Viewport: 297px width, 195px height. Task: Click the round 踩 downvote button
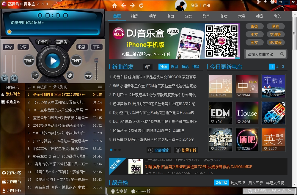point(14,78)
